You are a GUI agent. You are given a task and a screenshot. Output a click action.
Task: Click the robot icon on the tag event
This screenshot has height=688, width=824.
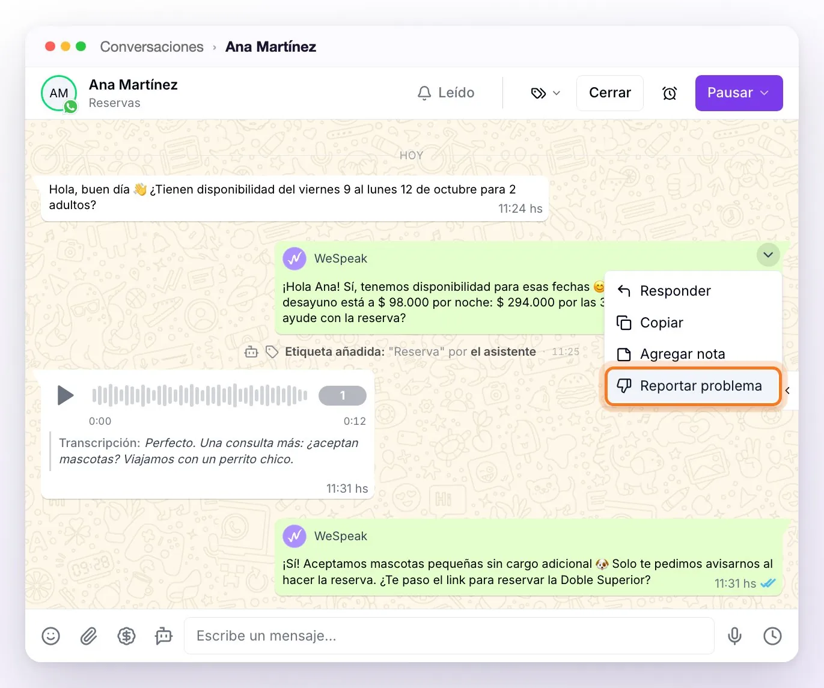pyautogui.click(x=251, y=352)
